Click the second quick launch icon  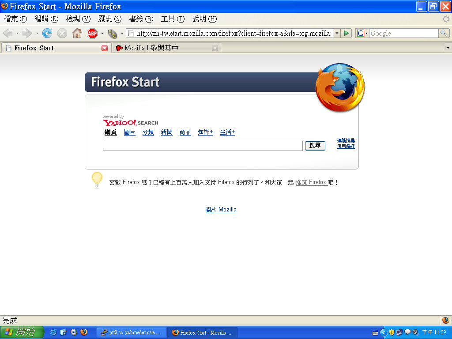(64, 332)
